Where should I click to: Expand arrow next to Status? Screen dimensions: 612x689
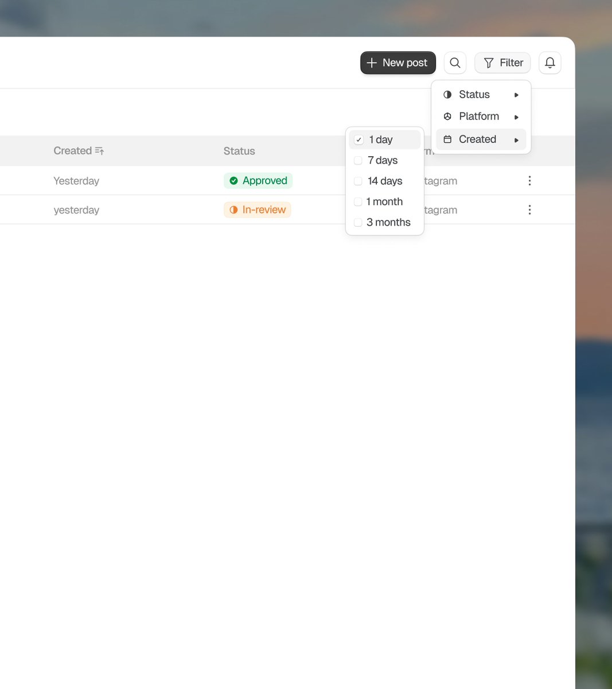pos(516,95)
